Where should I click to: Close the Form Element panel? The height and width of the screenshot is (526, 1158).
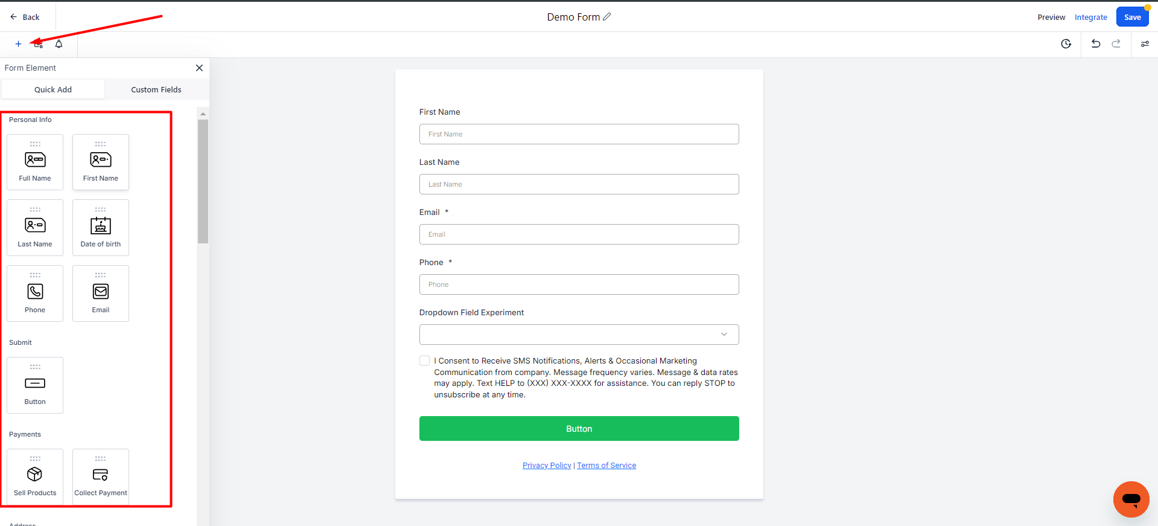199,68
